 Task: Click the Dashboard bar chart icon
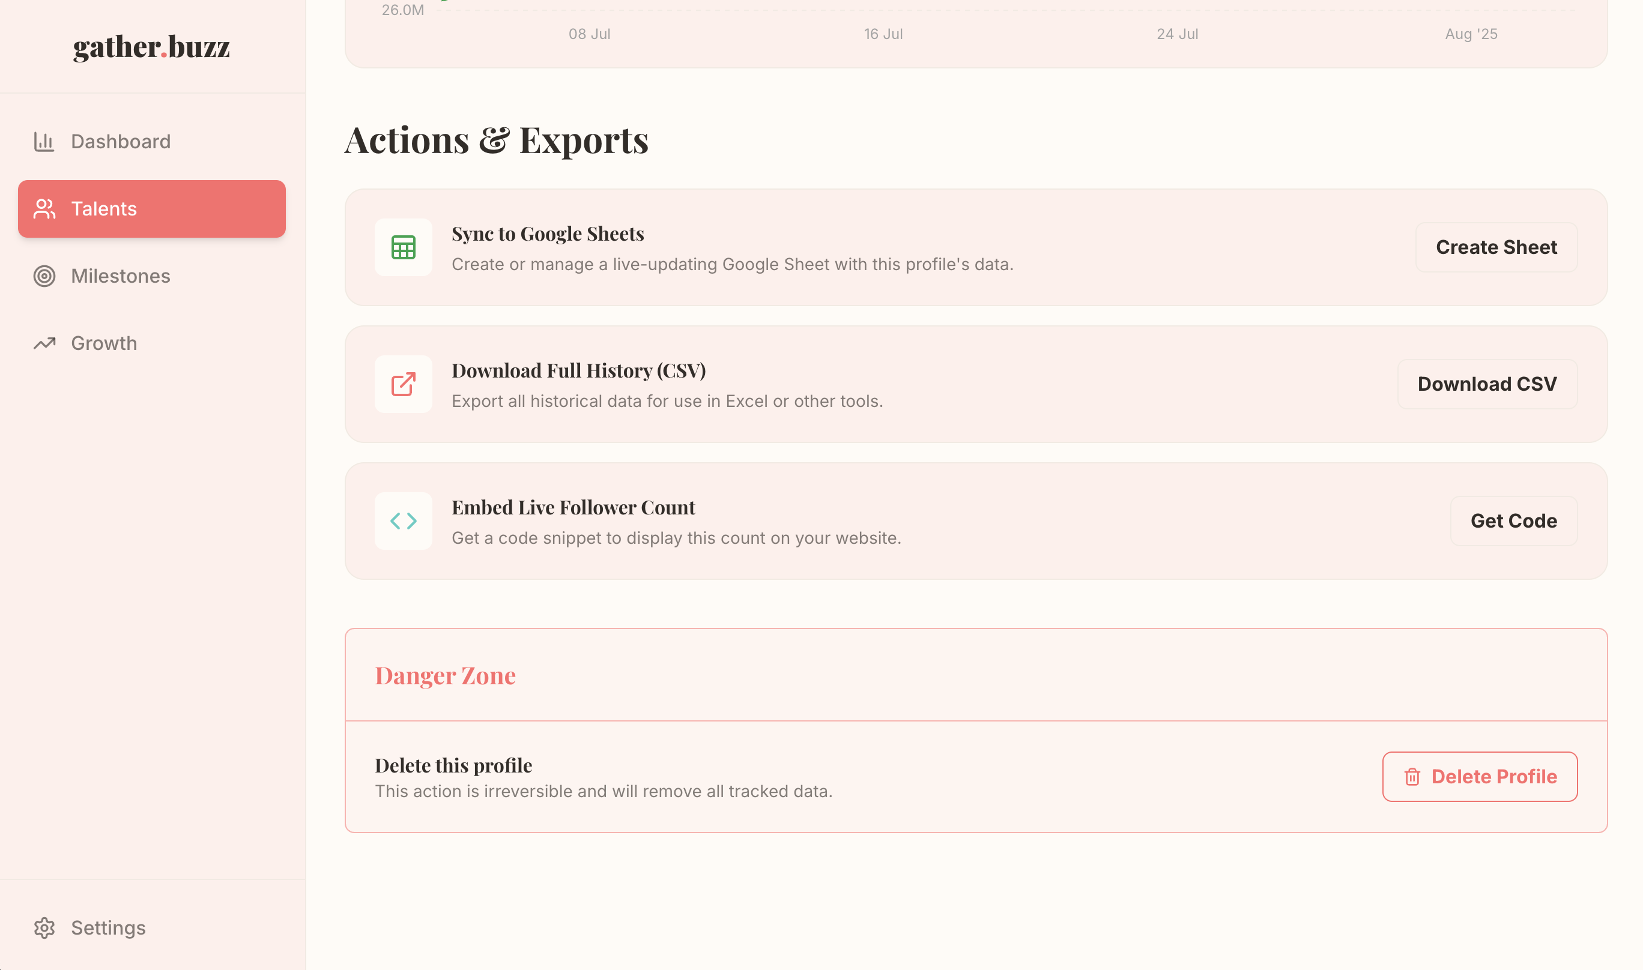pos(44,142)
